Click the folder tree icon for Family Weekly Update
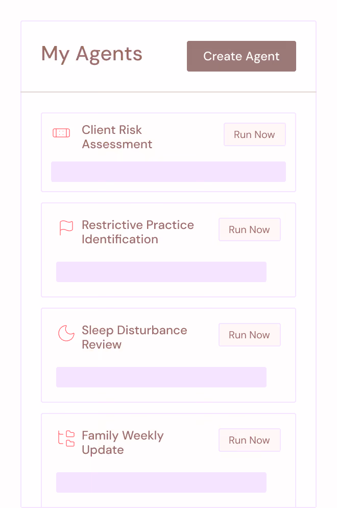Image resolution: width=337 pixels, height=508 pixels. [x=66, y=438]
